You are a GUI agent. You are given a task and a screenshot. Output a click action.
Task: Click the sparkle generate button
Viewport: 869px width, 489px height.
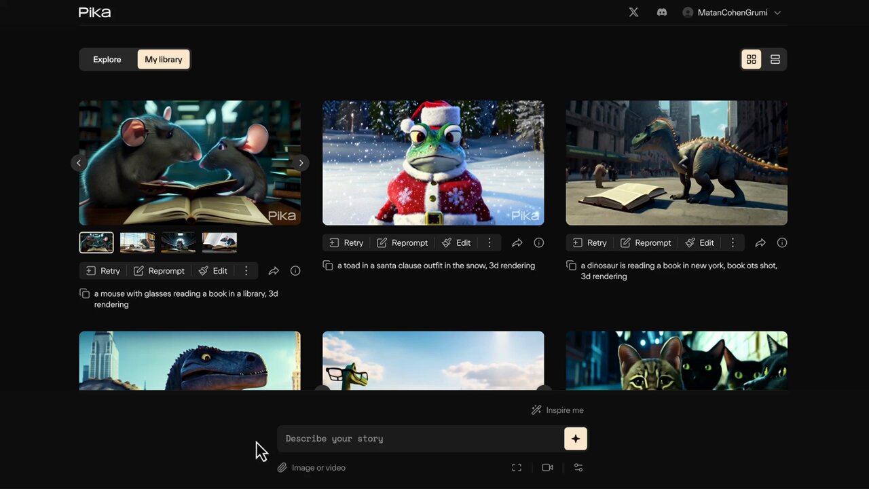[576, 439]
